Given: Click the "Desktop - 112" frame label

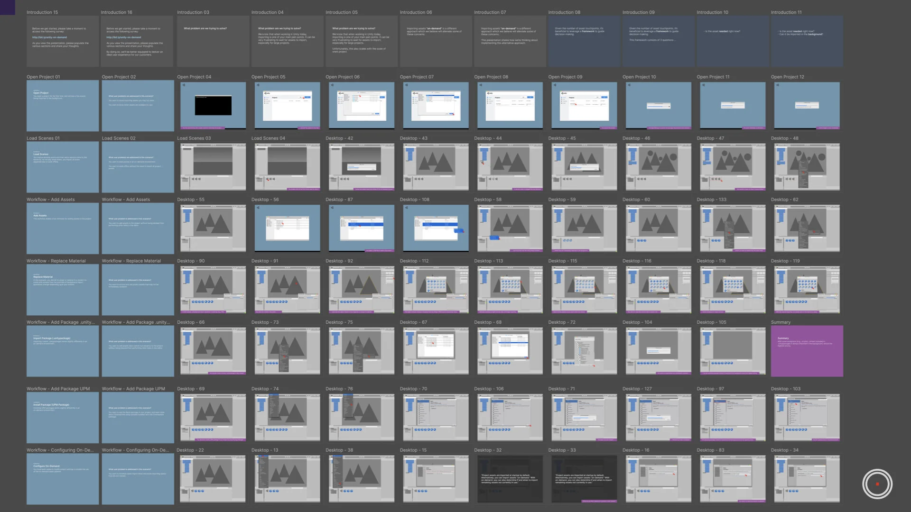Looking at the screenshot, I should pos(414,261).
